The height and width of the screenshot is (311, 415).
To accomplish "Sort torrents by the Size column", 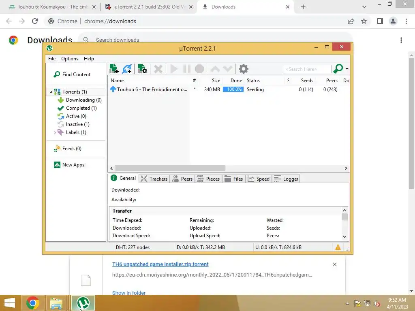I will (210, 81).
